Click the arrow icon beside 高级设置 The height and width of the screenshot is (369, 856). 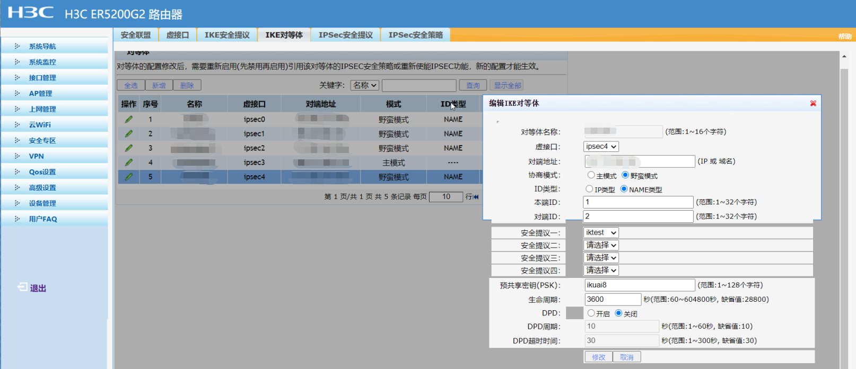point(17,187)
